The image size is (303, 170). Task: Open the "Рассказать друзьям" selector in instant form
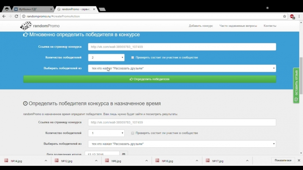point(182,68)
